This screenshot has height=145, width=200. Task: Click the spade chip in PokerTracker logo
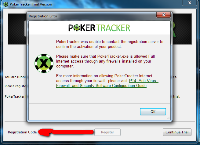[77, 28]
